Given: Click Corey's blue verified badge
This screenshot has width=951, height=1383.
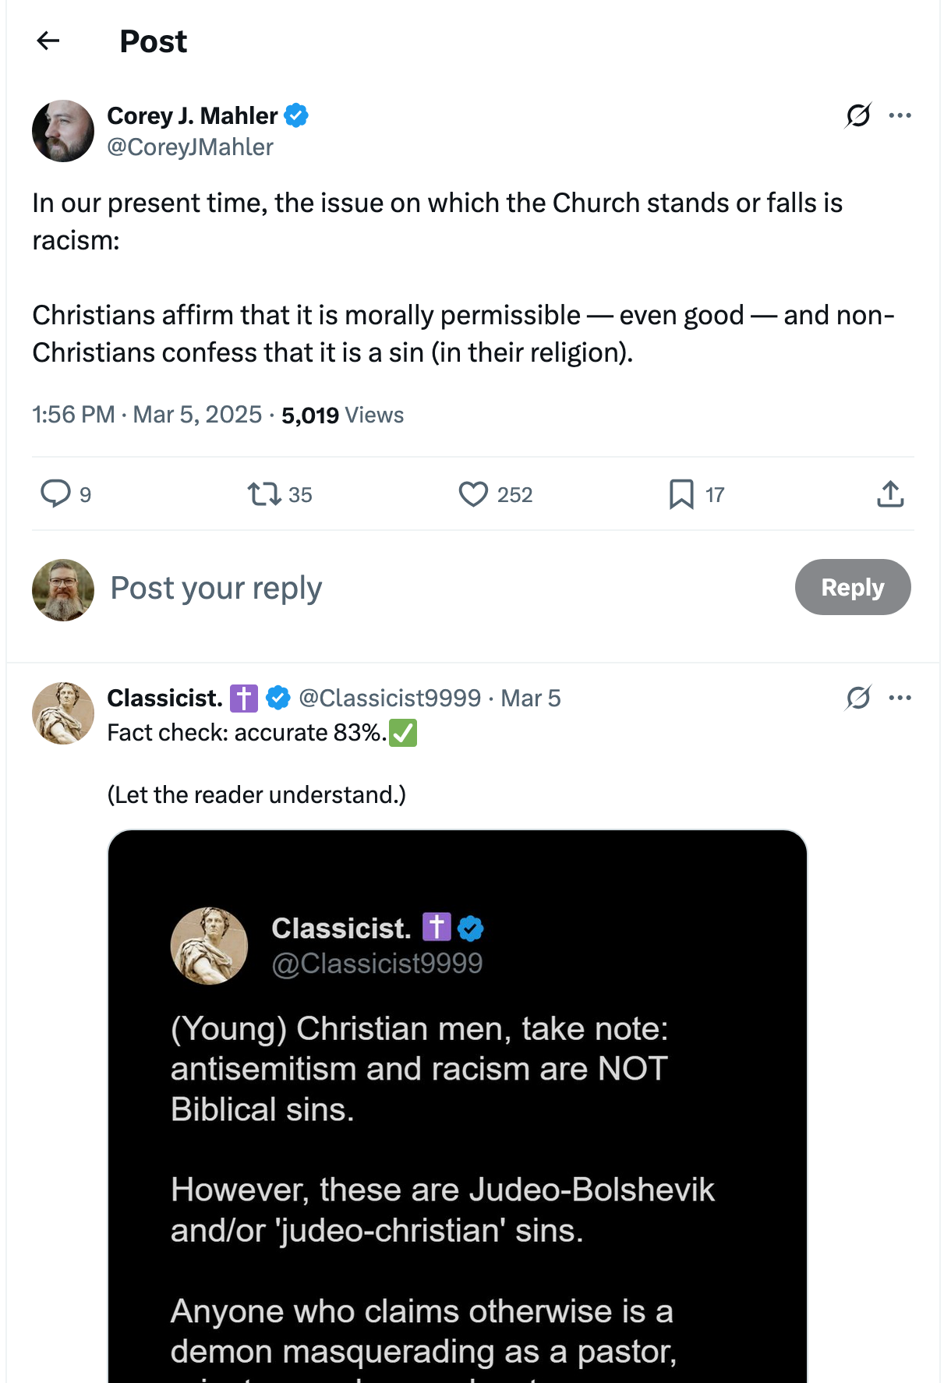Looking at the screenshot, I should [296, 115].
